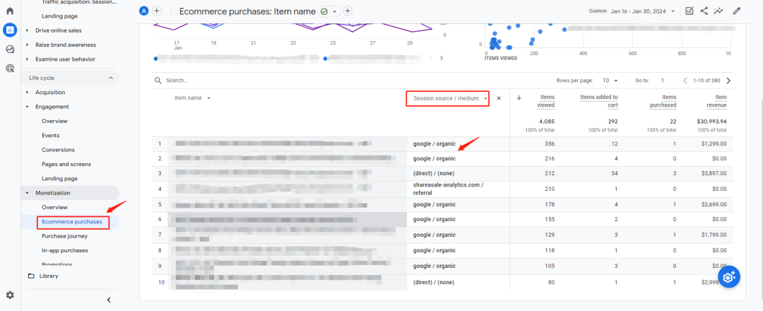Open Admin settings gear icon
This screenshot has width=763, height=311.
point(10,295)
